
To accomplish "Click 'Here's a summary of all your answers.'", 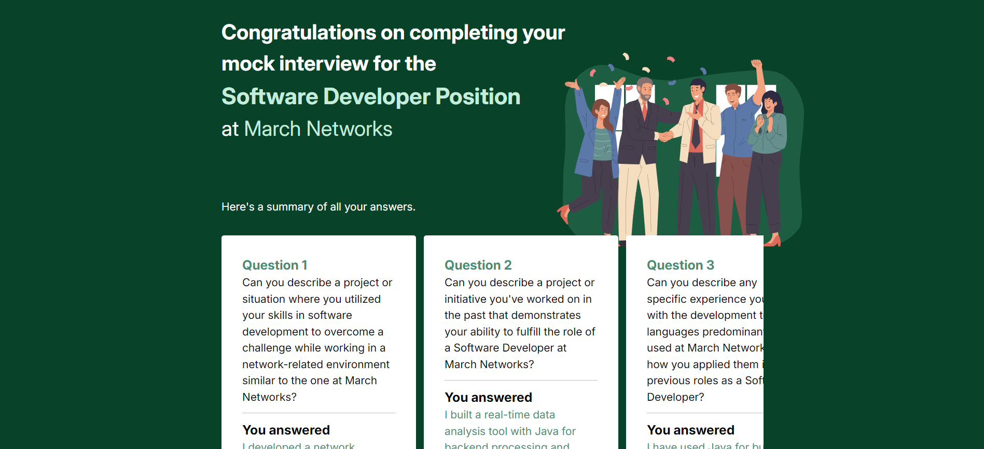I will [318, 207].
